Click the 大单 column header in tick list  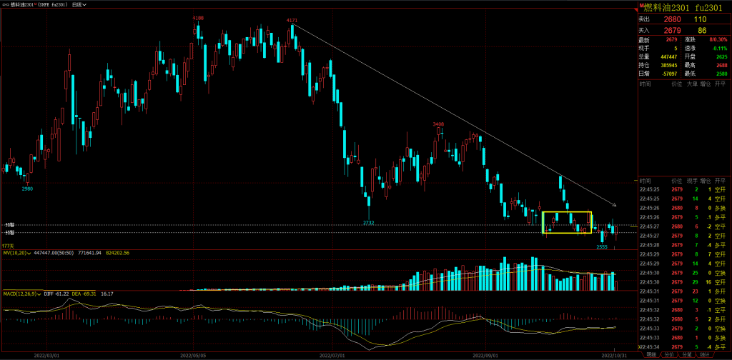(x=692, y=84)
